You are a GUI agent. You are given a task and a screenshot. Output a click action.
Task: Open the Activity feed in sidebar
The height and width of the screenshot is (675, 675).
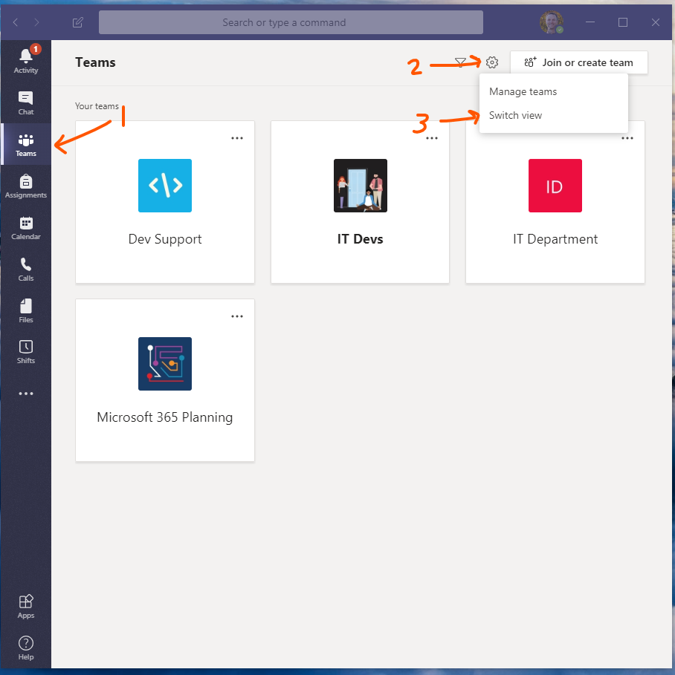26,60
